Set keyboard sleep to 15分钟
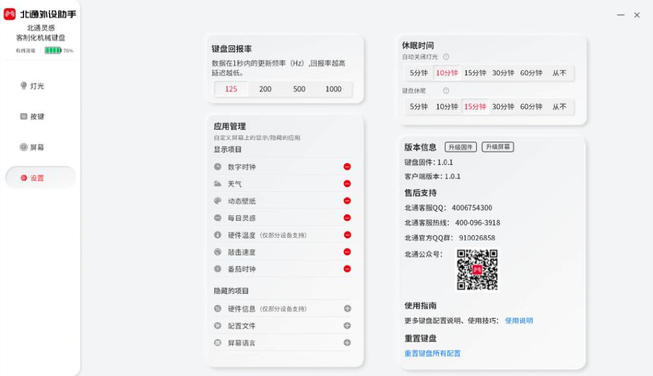Image resolution: width=653 pixels, height=376 pixels. 475,106
